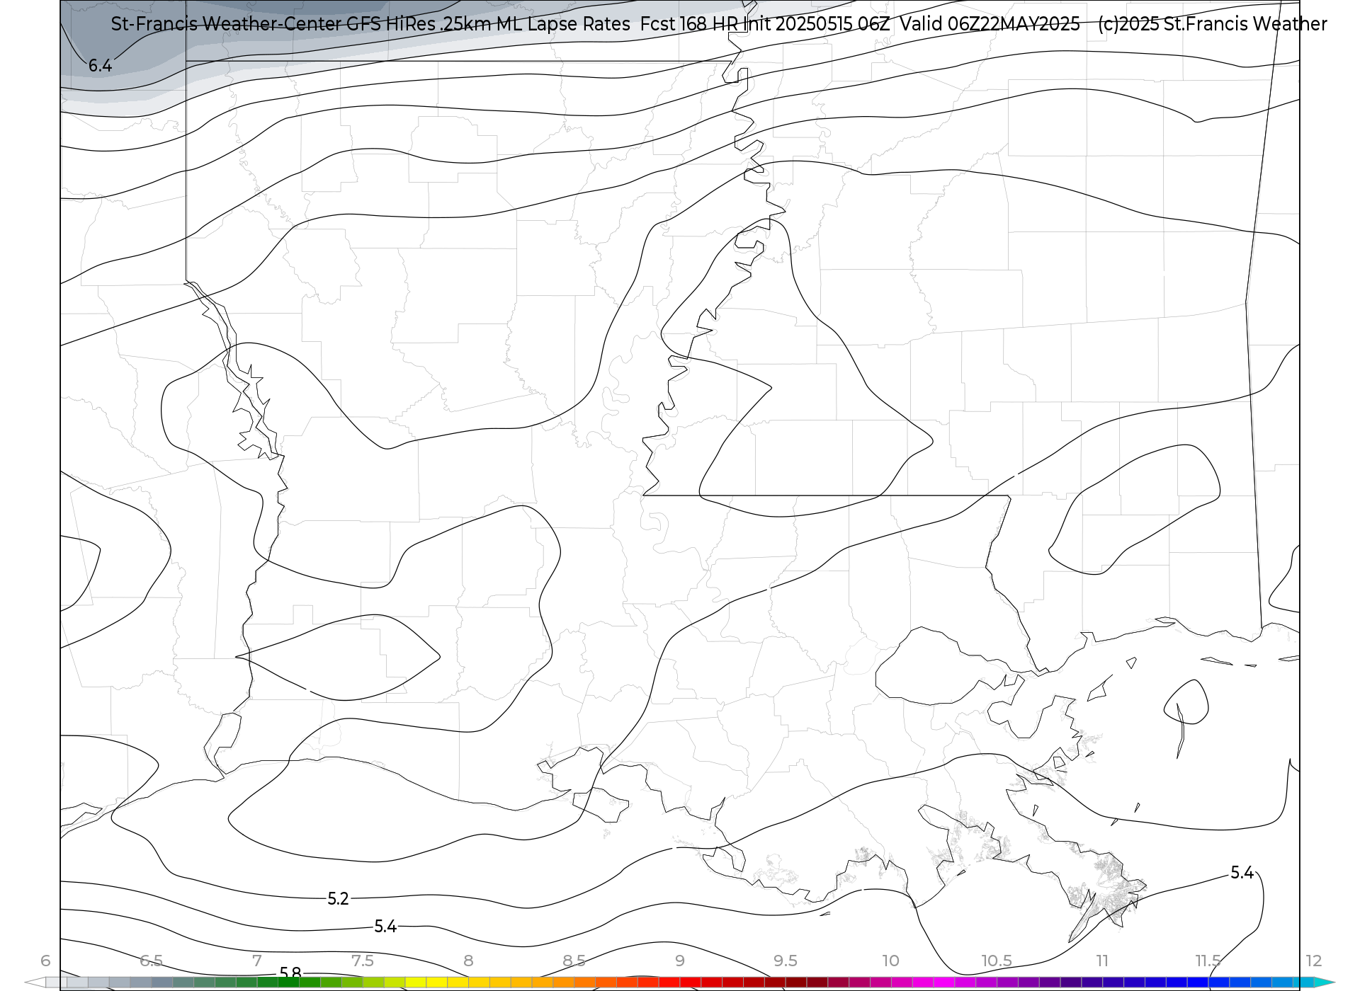Click the colorbar tick label 9

679,961
